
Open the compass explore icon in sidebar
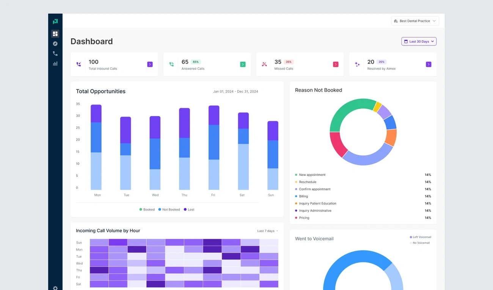point(55,44)
